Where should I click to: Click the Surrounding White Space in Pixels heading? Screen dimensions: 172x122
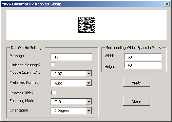[x=133, y=48]
